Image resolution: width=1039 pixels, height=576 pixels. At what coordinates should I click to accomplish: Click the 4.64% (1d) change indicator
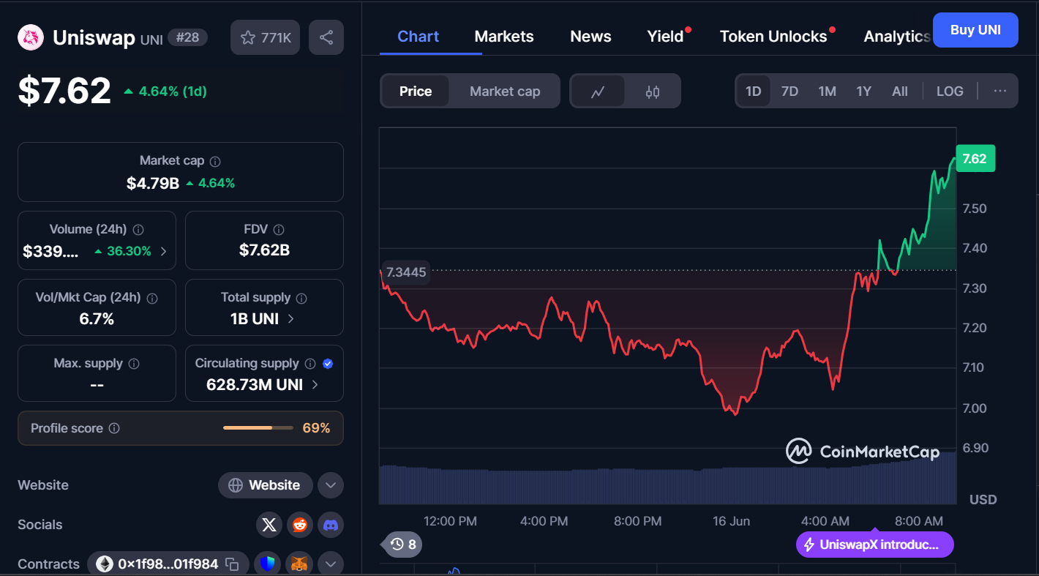(165, 91)
